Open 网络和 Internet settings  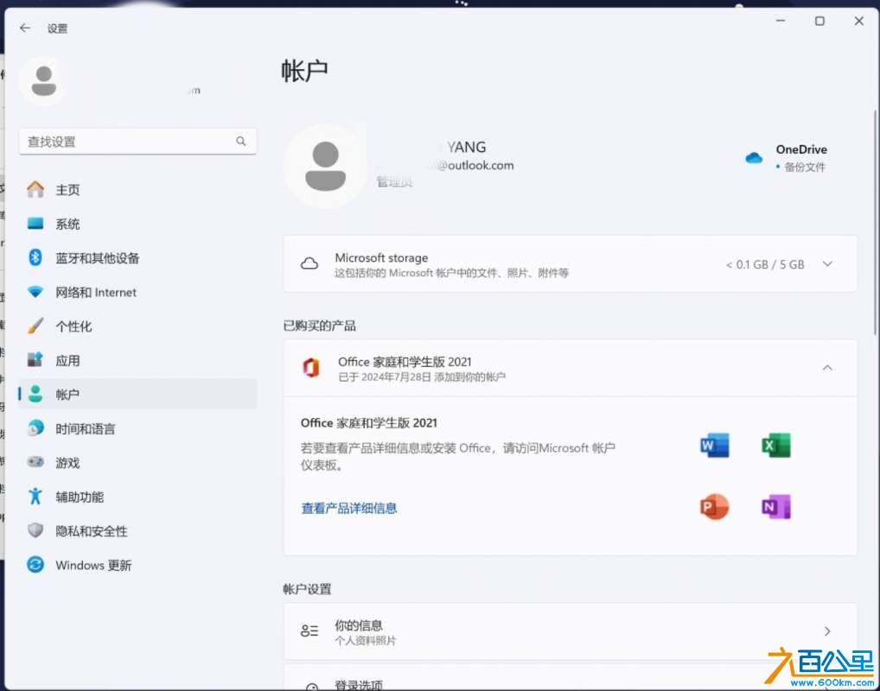(137, 292)
